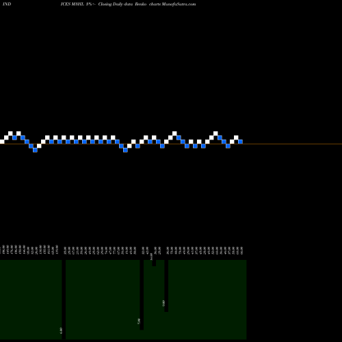Click the 'IND' label in the header

point(7,4)
